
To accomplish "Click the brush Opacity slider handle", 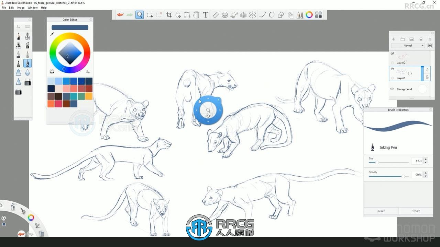I will [403, 176].
